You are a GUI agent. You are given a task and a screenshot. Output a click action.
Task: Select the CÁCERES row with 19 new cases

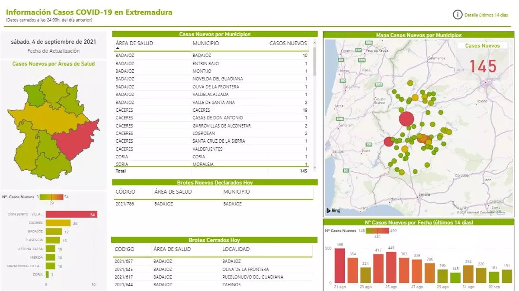[211, 110]
